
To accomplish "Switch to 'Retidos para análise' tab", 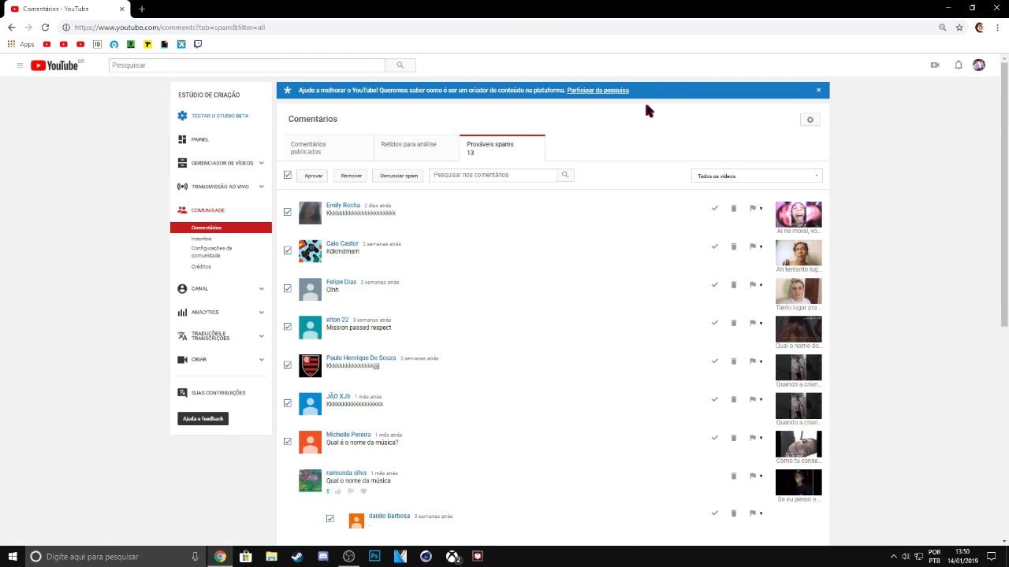I will pyautogui.click(x=408, y=145).
